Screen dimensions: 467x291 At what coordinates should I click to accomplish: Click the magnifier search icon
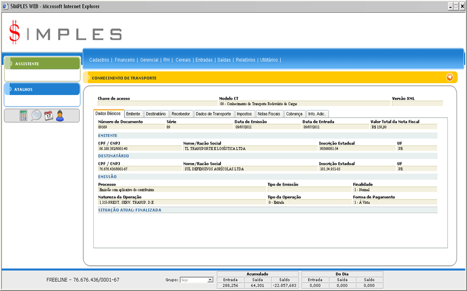[36, 115]
